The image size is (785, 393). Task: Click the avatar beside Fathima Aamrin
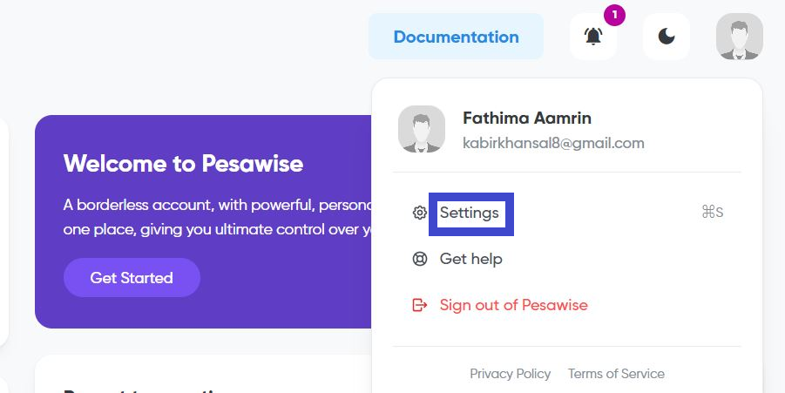421,129
